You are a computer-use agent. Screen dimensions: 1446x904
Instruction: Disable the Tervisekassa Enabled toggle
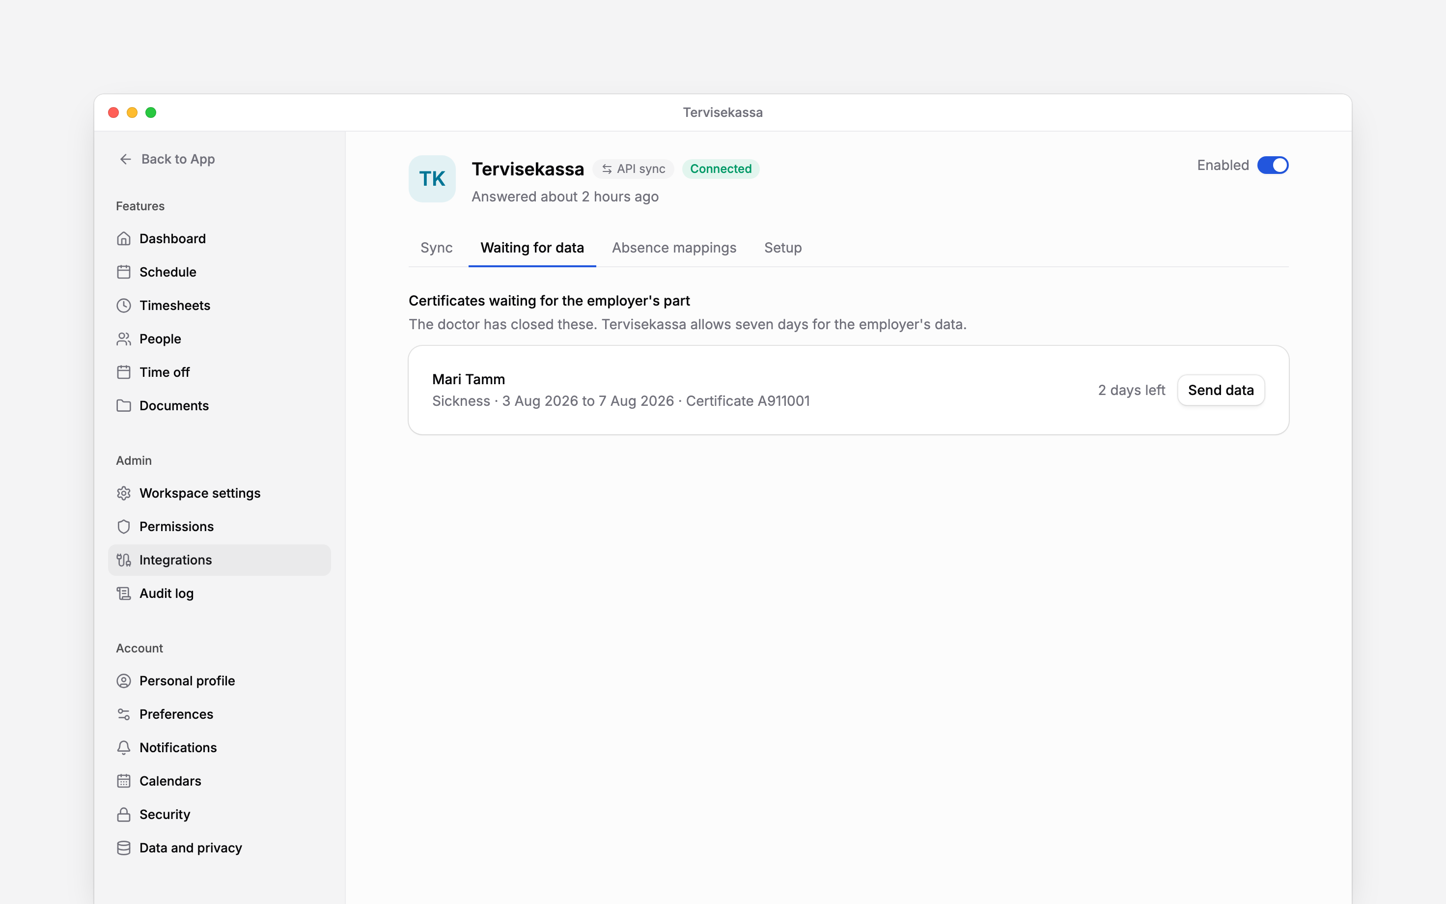(x=1273, y=165)
